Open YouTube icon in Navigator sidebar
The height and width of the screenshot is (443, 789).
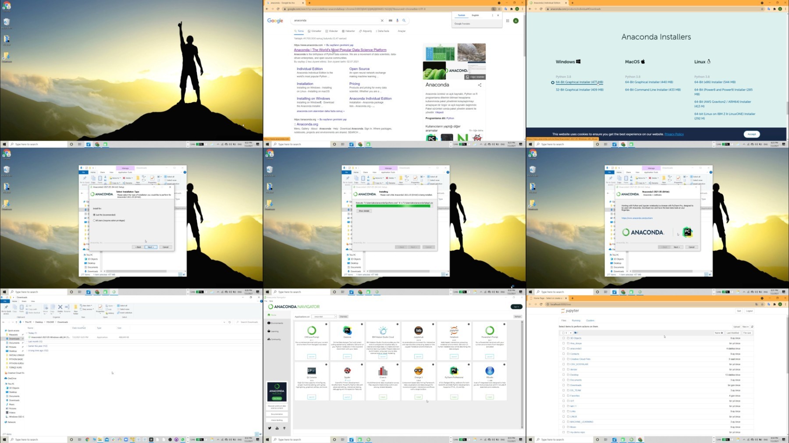pos(277,428)
